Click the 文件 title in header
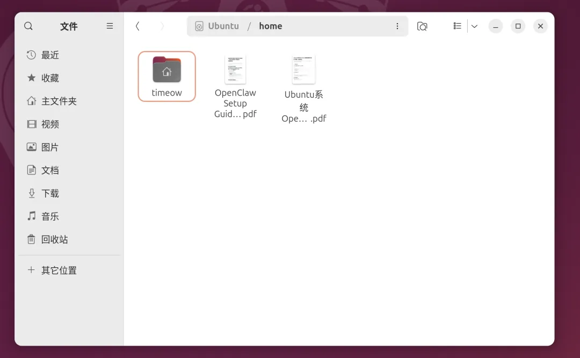Viewport: 580px width, 358px height. pos(69,26)
